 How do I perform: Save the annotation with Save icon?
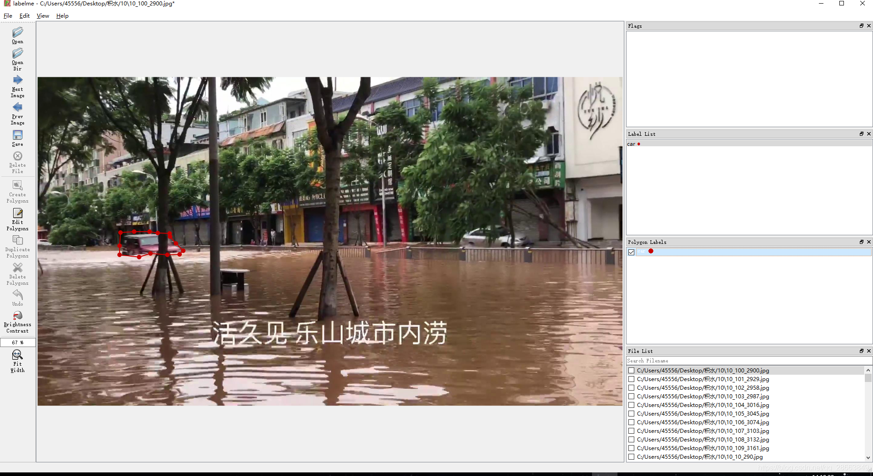click(x=17, y=135)
